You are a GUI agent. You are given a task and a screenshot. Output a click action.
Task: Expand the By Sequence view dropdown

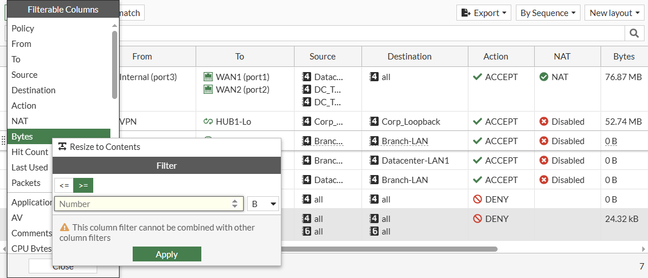(x=548, y=13)
